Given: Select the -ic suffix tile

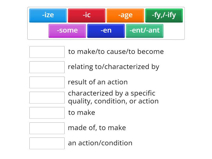Looking at the screenshot, I should (87, 15).
